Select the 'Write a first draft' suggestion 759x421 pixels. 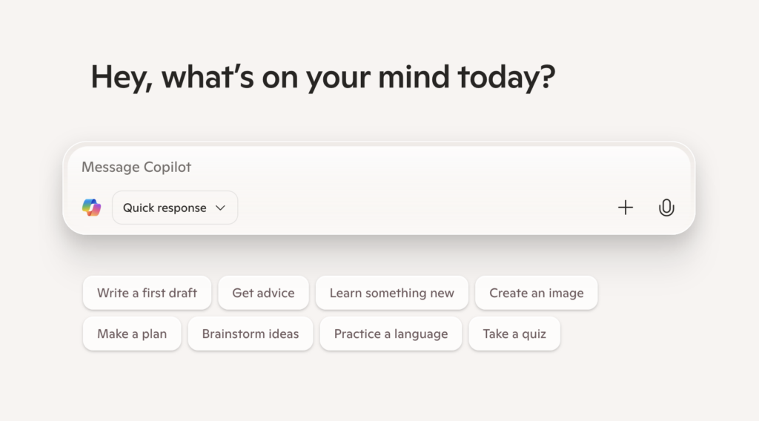[147, 293]
